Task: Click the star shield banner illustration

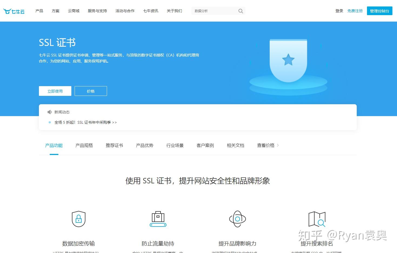Action: coord(288,67)
